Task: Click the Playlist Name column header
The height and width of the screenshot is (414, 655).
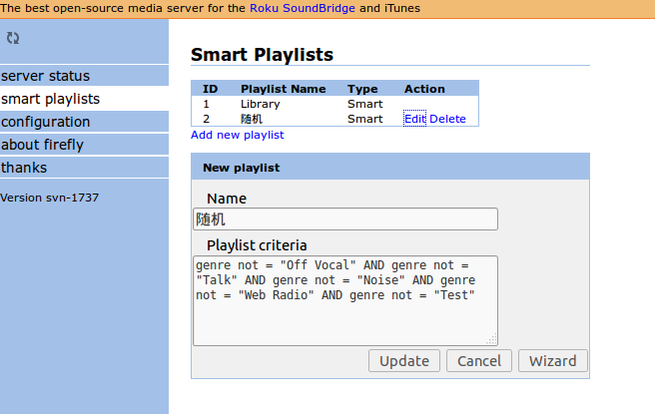Action: click(284, 89)
